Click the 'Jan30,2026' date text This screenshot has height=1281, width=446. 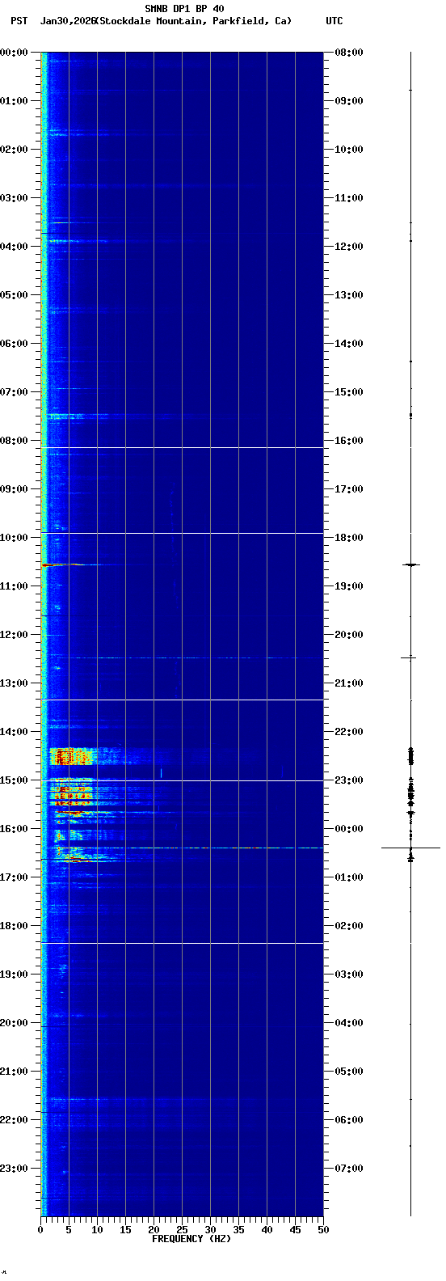click(68, 21)
